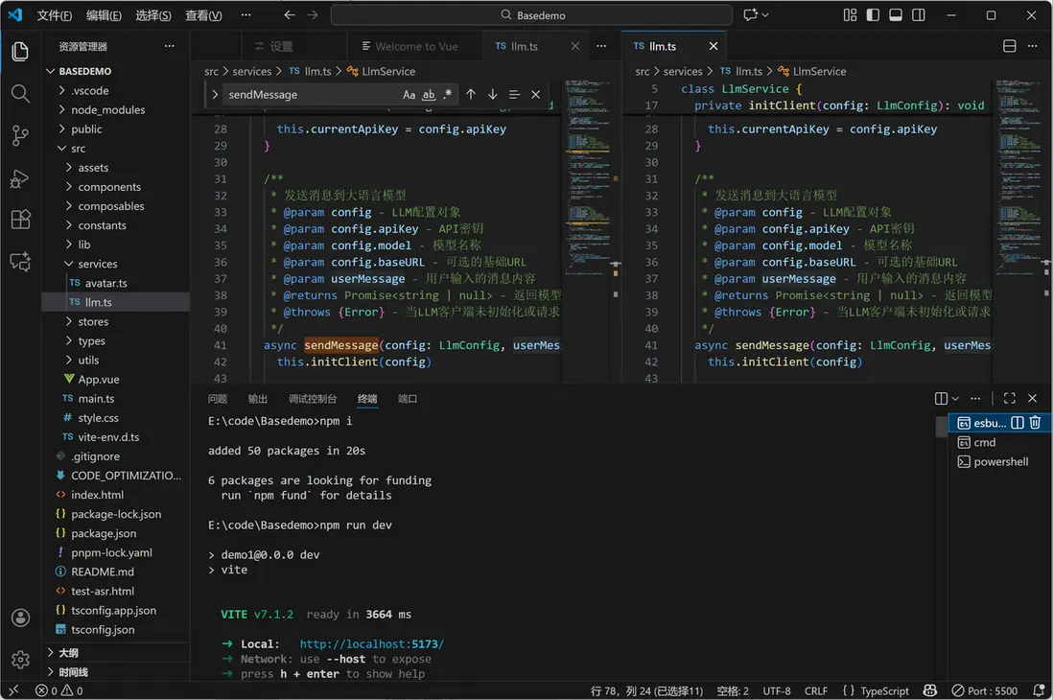Screen dimensions: 1053x700
Task: Open the Extensions view
Action: [x=20, y=220]
